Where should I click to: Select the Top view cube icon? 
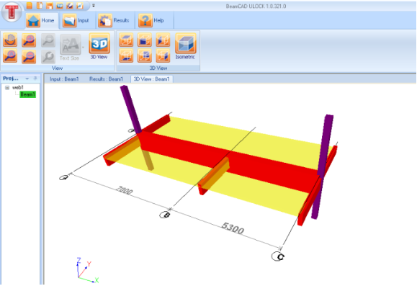coord(126,40)
